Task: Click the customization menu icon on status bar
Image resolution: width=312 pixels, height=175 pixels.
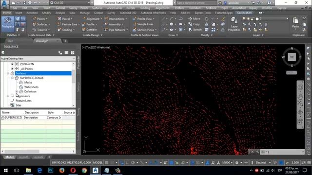Action: 309,162
